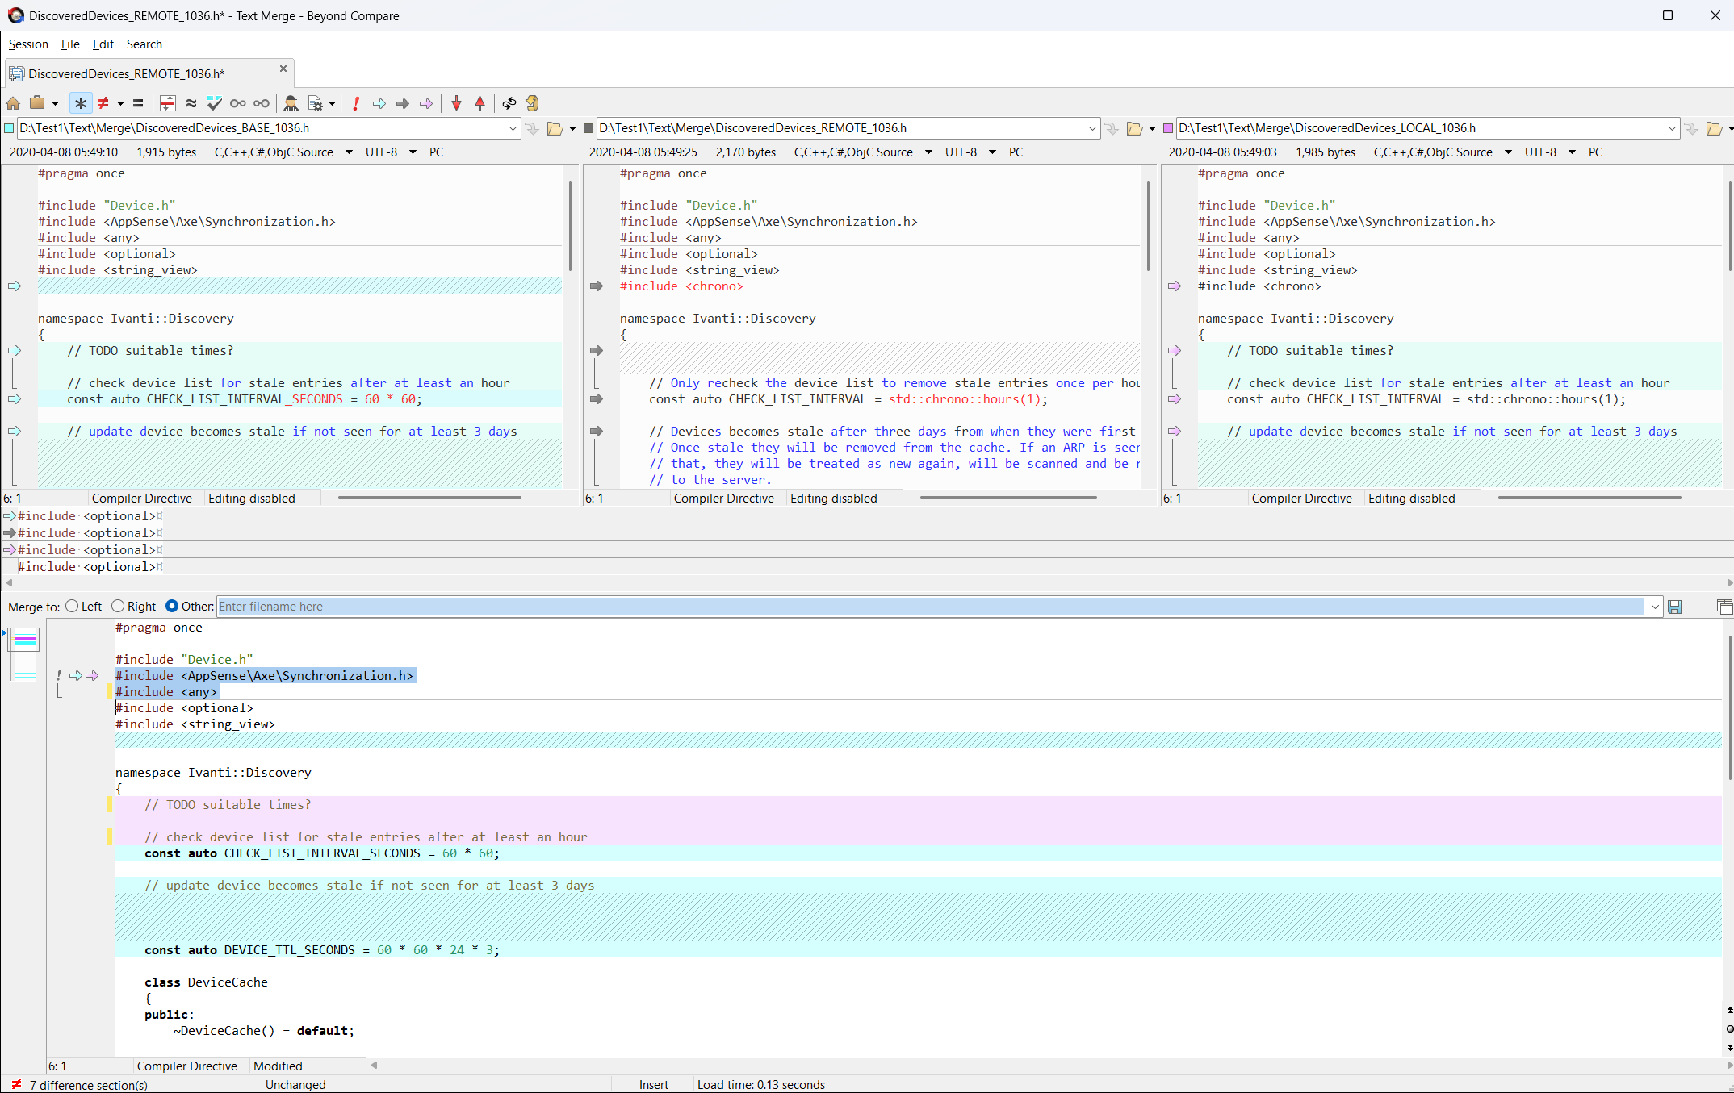Click the cyan arrow below '#include <string_view>' in BASE pane
This screenshot has width=1734, height=1093.
coord(15,286)
